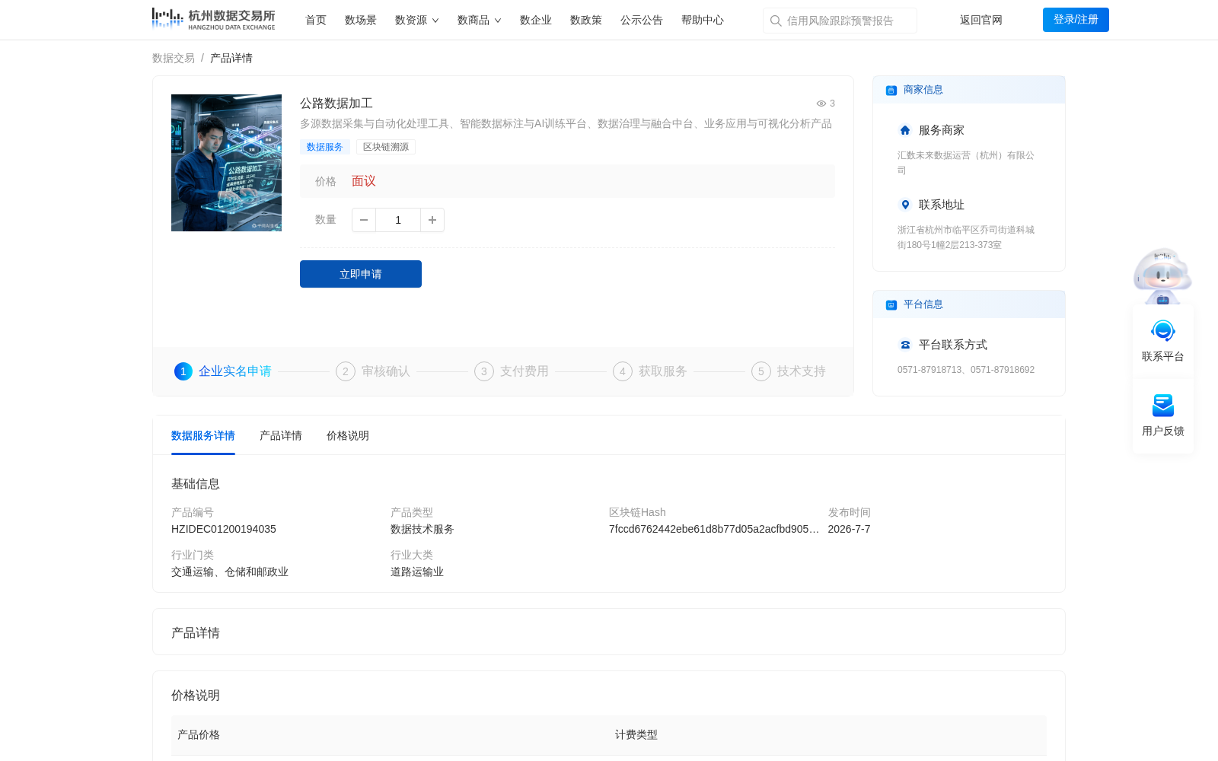Click the 返回官网 link
1218x761 pixels.
click(981, 20)
